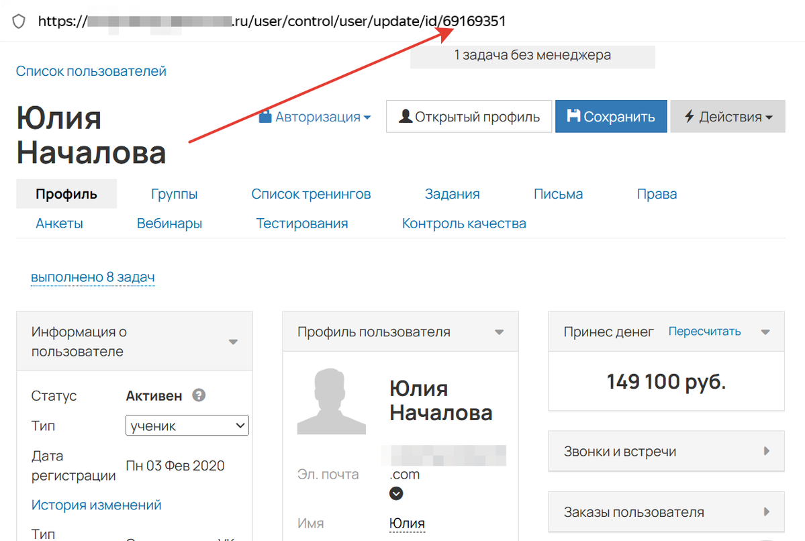Collapse the Принес денег panel
This screenshot has width=805, height=541.
click(x=765, y=331)
